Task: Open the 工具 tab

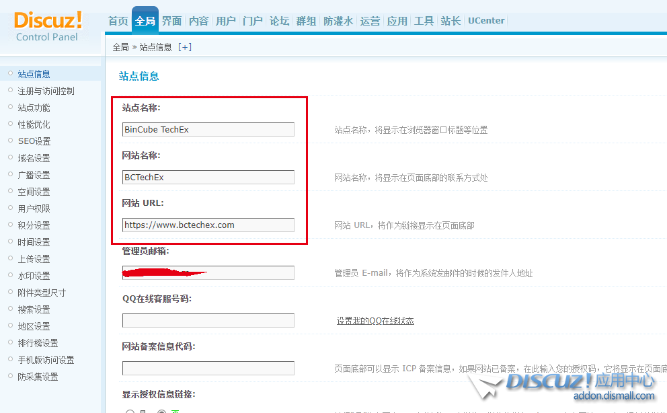Action: (424, 21)
